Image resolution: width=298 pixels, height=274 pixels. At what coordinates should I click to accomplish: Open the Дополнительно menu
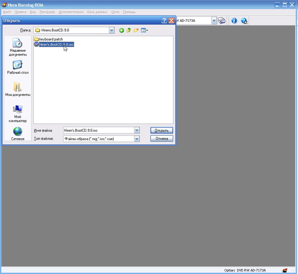[x=71, y=12]
